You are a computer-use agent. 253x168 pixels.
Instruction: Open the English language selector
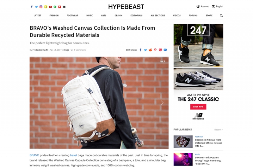(x=218, y=6)
